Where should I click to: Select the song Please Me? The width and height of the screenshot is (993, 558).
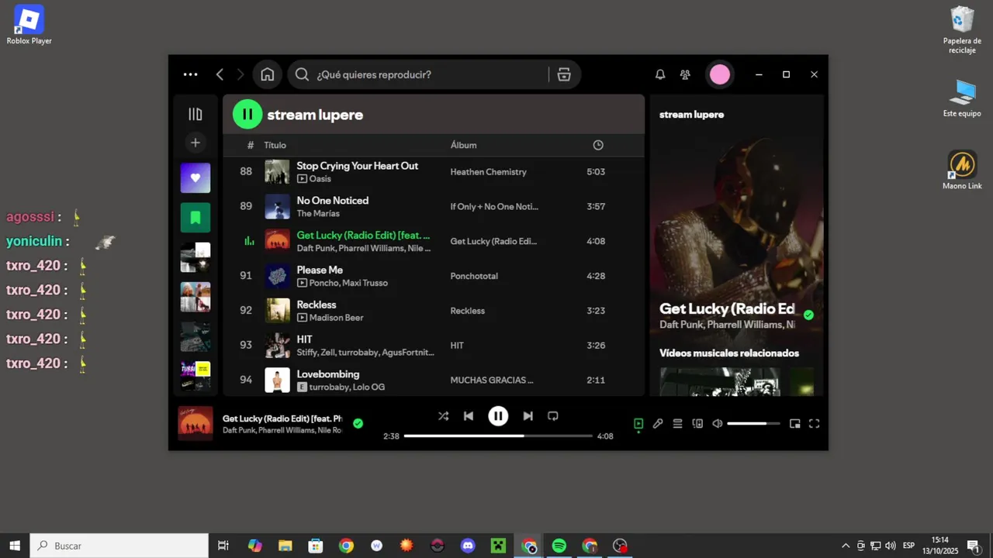pyautogui.click(x=320, y=270)
